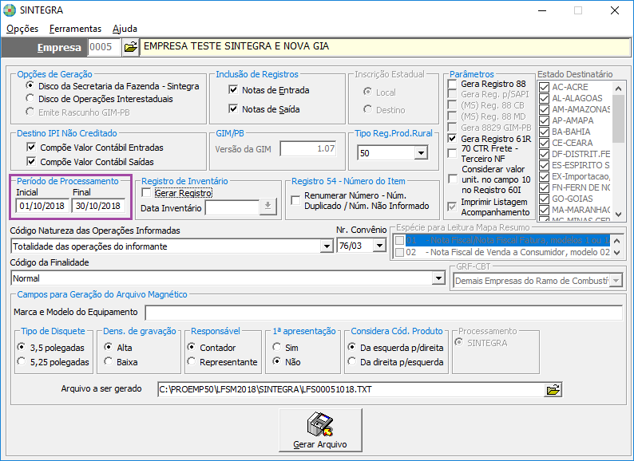This screenshot has height=461, width=634.
Task: Close the SINTEGRA window
Action: coord(614,10)
